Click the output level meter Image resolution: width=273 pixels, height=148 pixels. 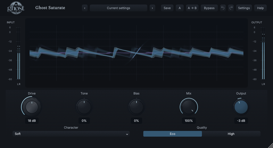click(x=263, y=53)
